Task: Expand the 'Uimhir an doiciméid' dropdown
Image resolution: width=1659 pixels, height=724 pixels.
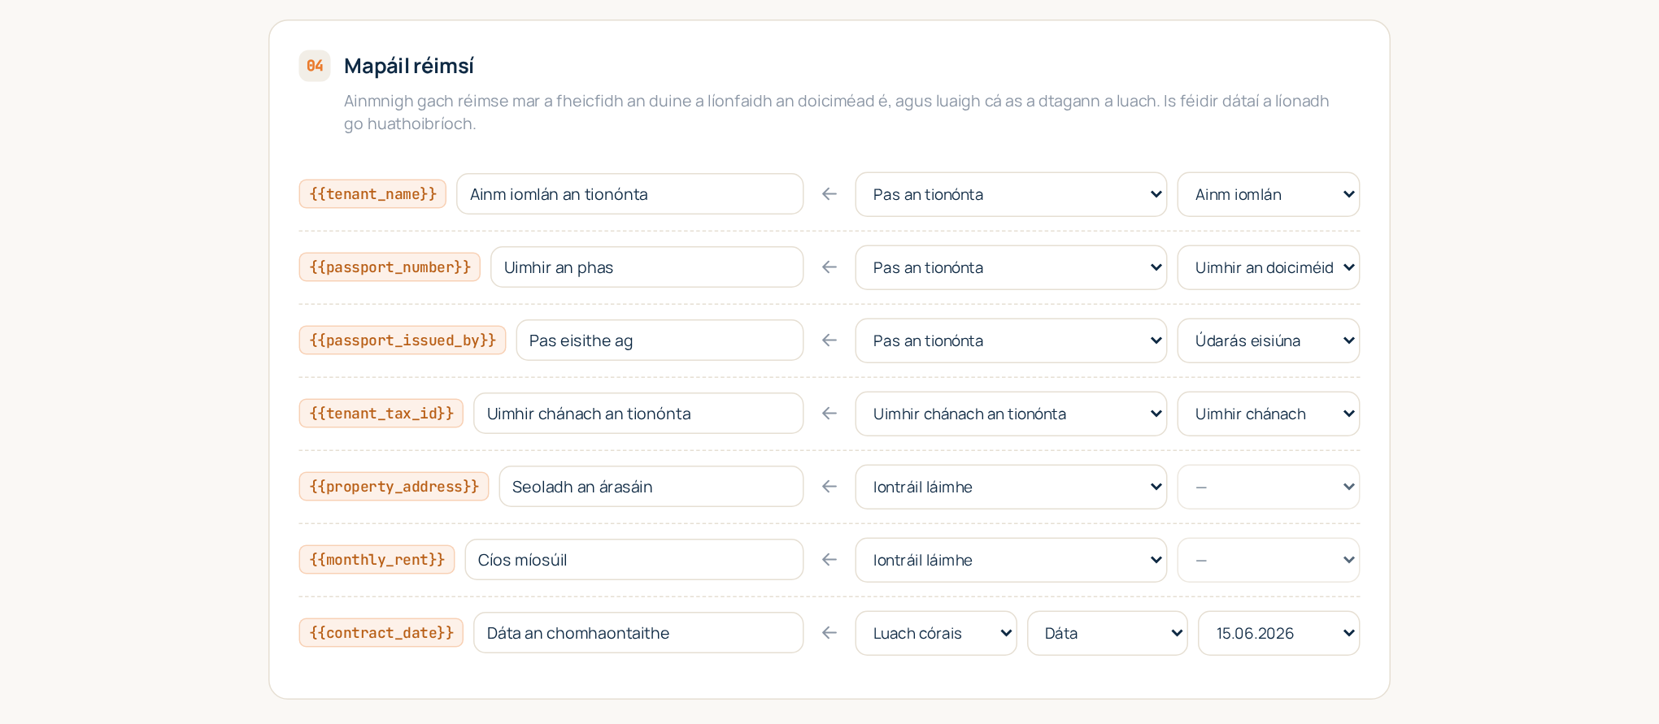Action: click(x=1269, y=267)
